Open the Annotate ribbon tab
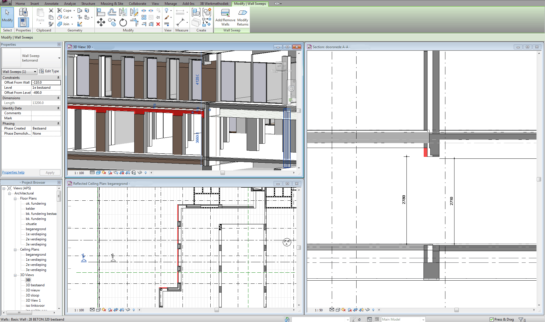Screen dimensions: 545x322 point(51,3)
